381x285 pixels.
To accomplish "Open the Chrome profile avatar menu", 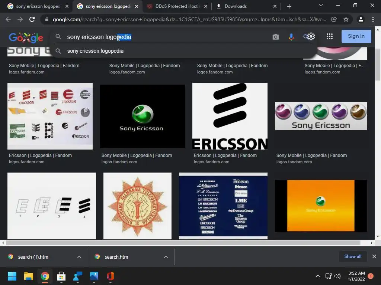I will (x=361, y=19).
